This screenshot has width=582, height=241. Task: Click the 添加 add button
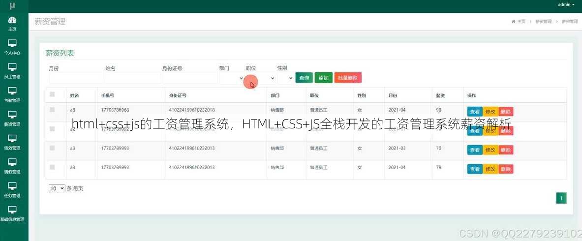click(323, 78)
